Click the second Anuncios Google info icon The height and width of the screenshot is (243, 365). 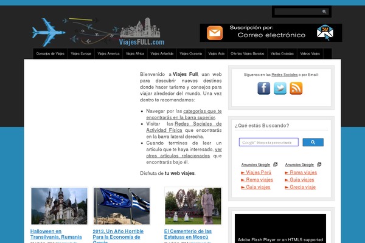click(319, 165)
